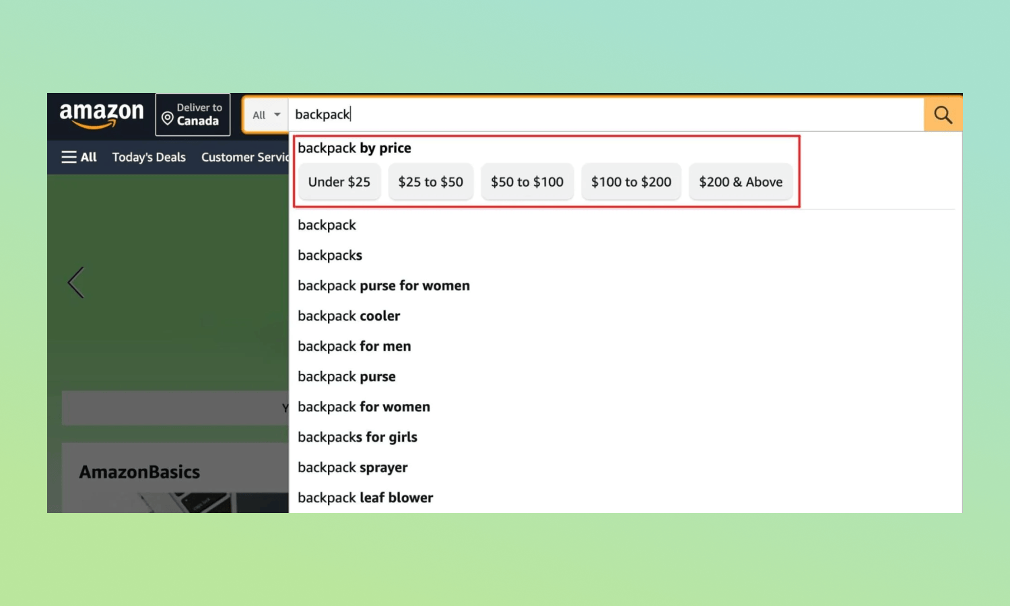
Task: Open Today's Deals in navigation bar
Action: coord(149,157)
